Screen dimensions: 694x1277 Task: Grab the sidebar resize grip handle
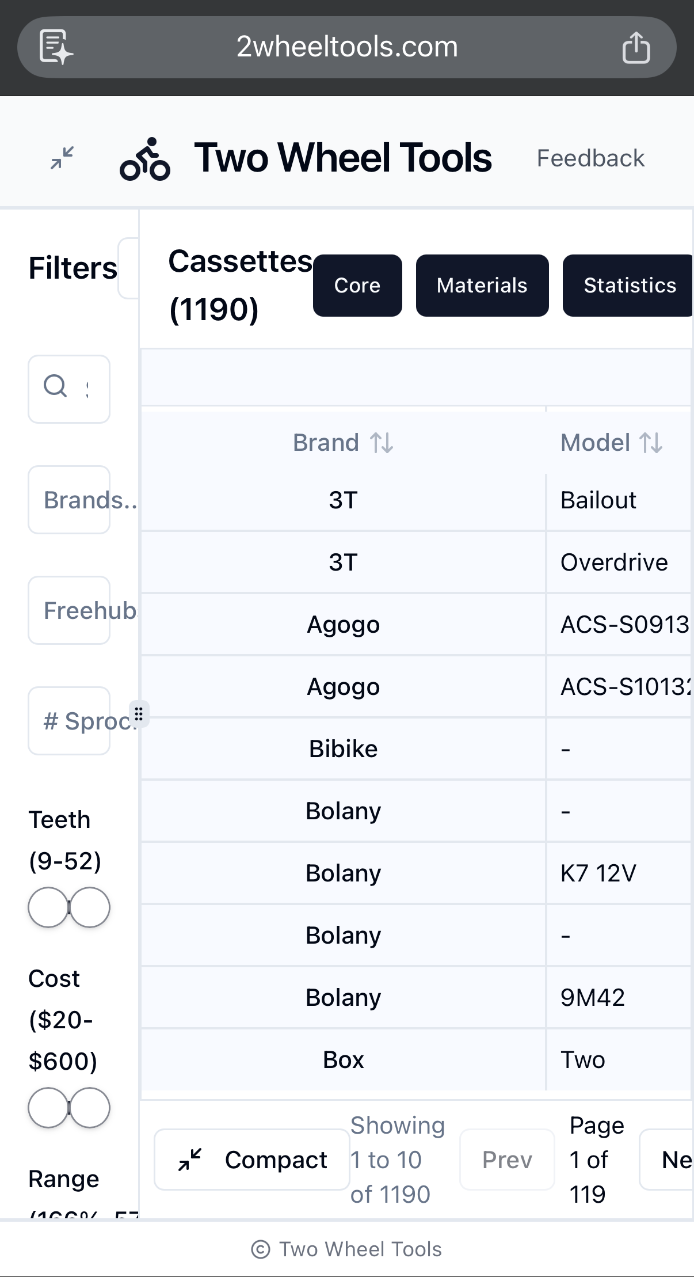tap(139, 714)
